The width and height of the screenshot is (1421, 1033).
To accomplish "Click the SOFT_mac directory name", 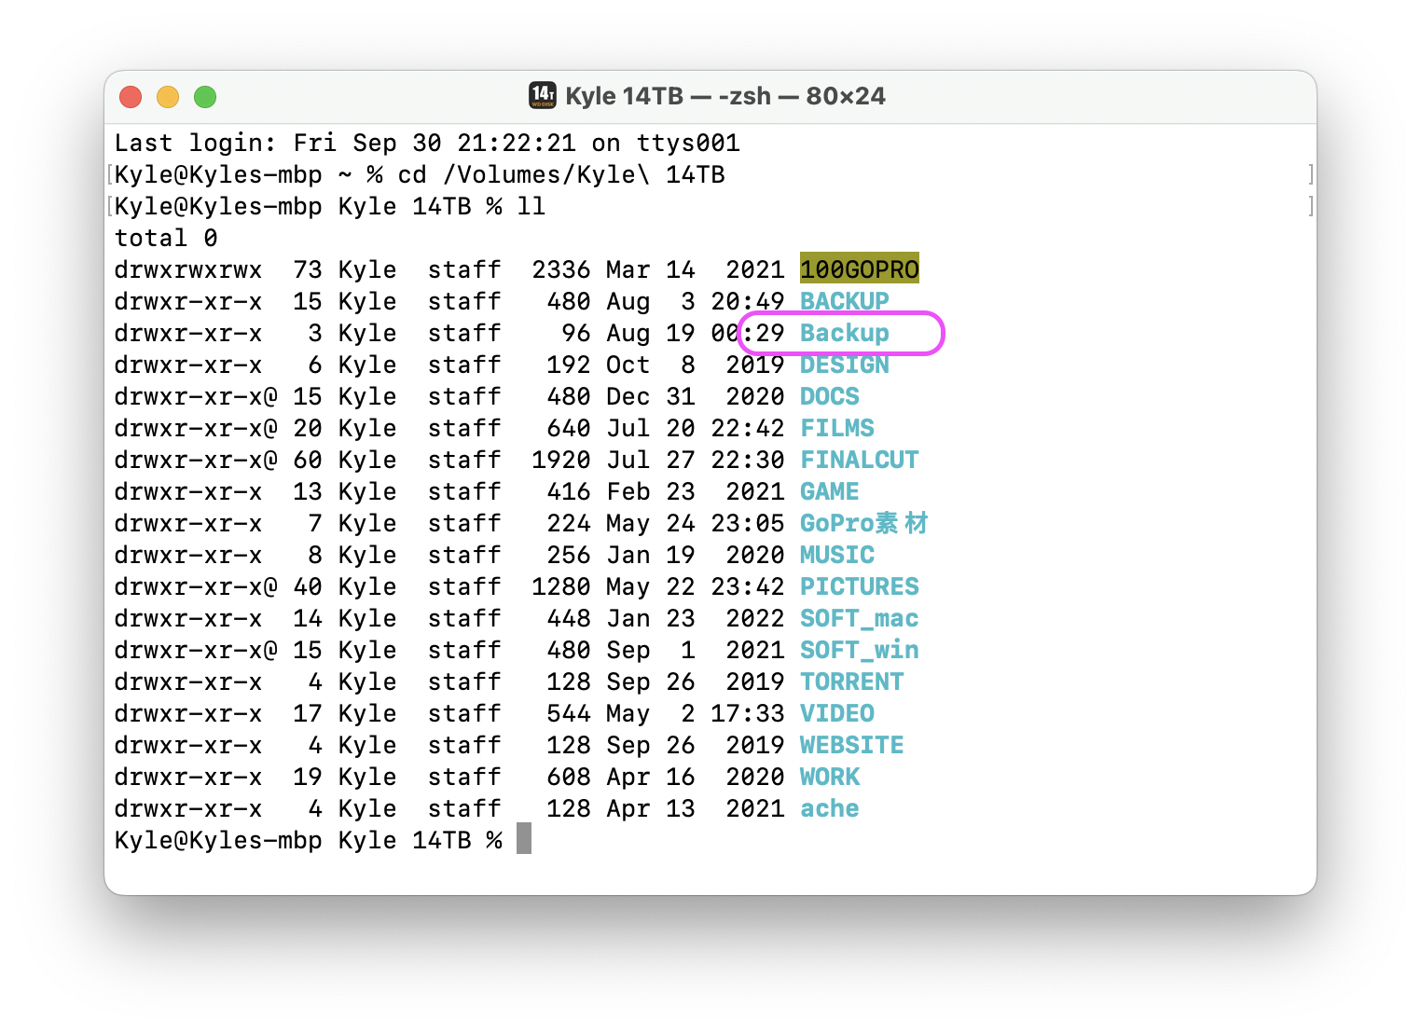I will (860, 618).
